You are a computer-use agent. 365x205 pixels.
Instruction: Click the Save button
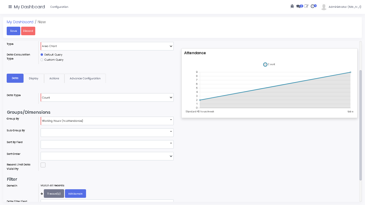(x=13, y=31)
